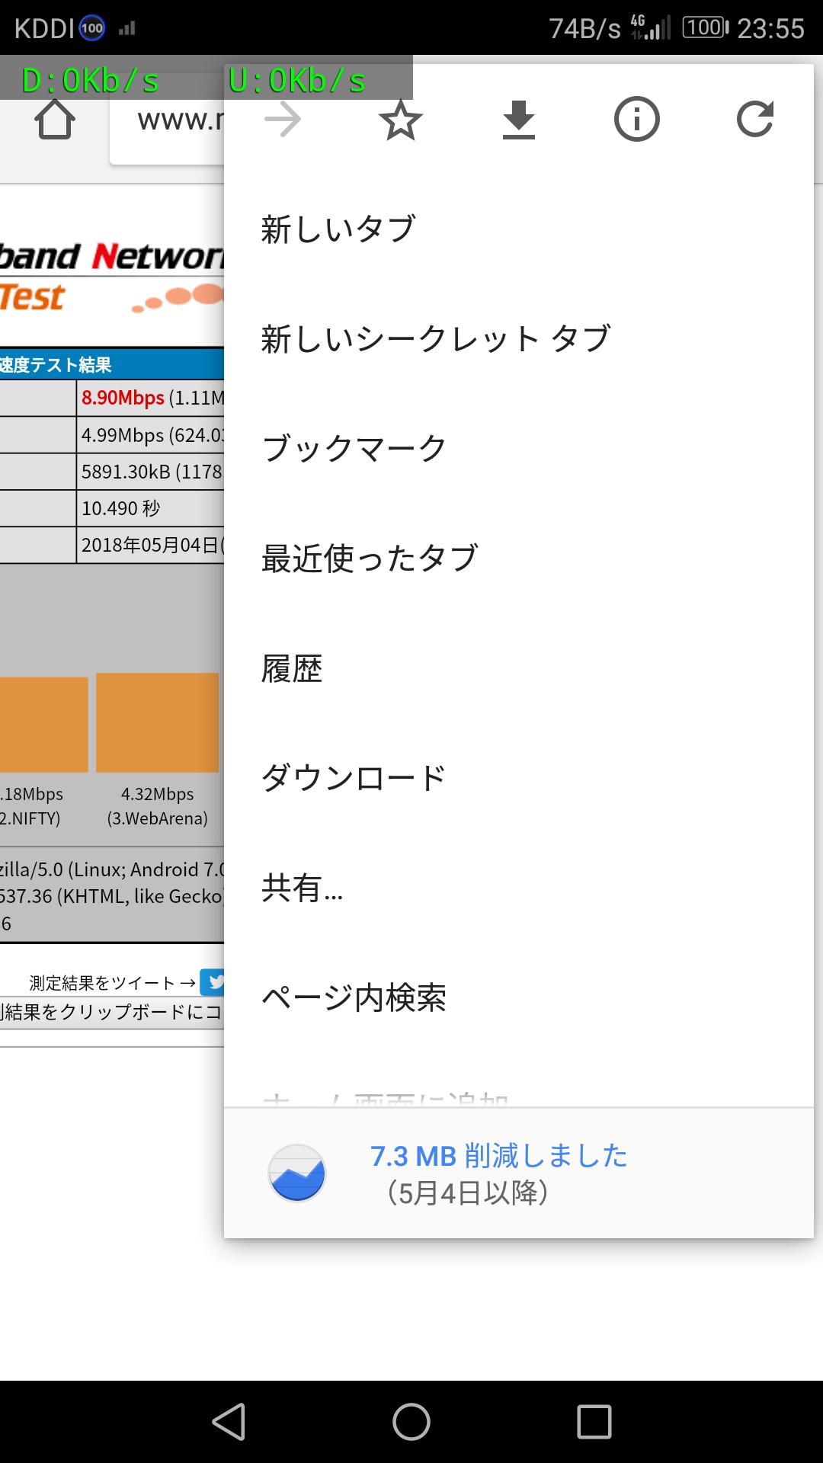The width and height of the screenshot is (823, 1463).
Task: Reload the page with refresh icon
Action: click(755, 119)
